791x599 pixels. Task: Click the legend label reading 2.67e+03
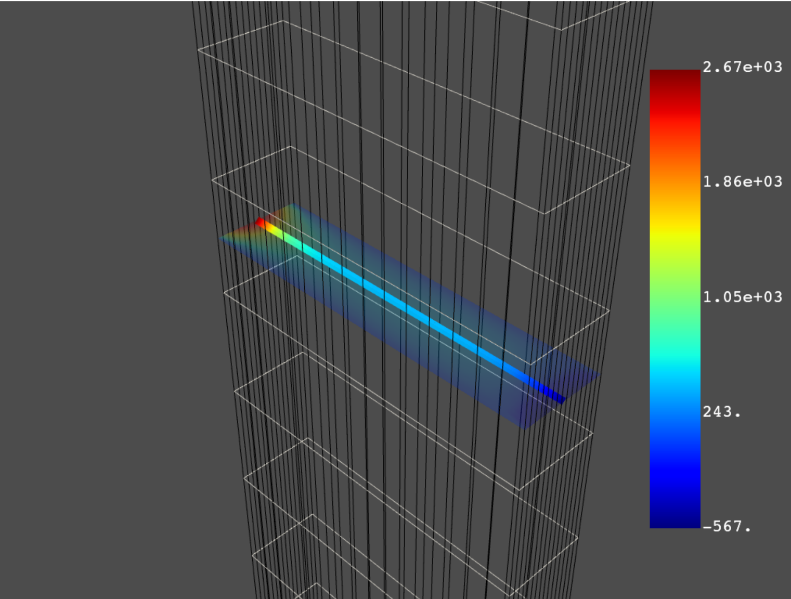(x=743, y=65)
